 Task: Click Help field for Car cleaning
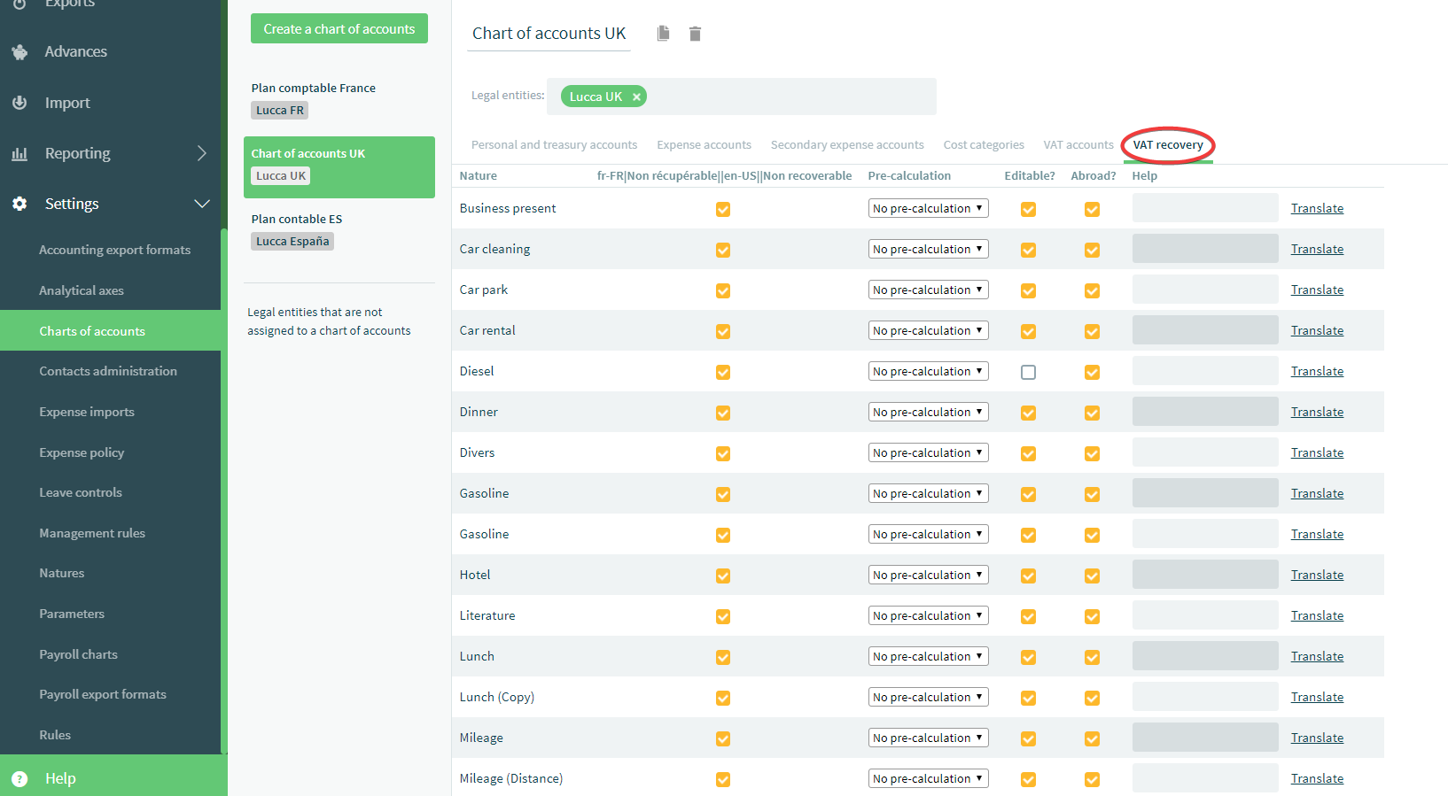tap(1205, 249)
